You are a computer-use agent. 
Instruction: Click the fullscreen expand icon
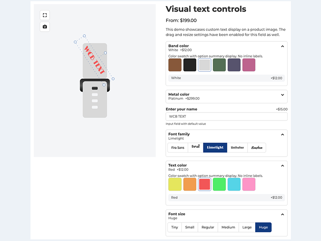click(x=45, y=15)
